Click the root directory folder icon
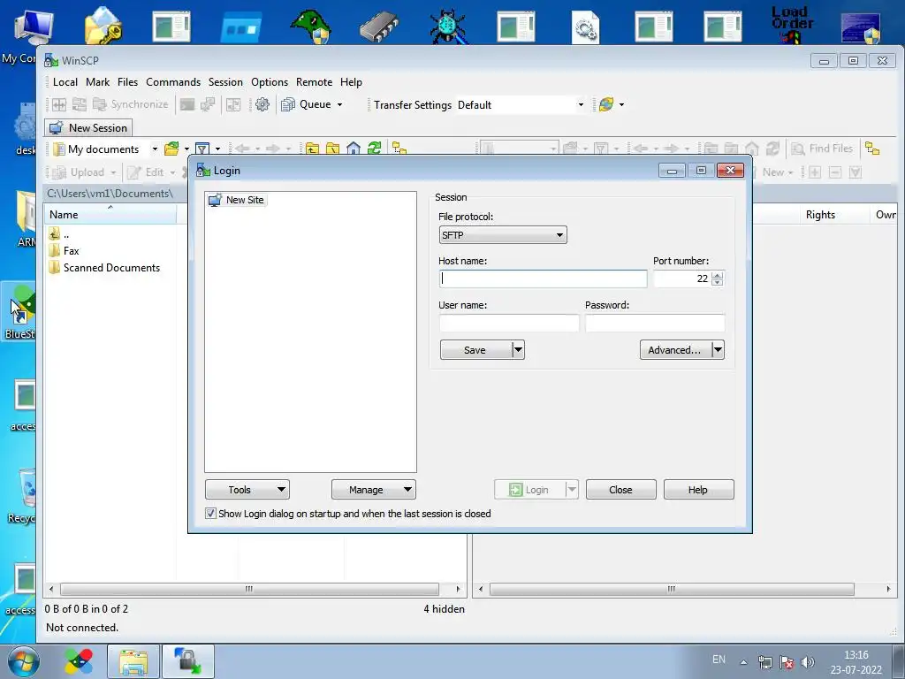This screenshot has width=905, height=679. tap(333, 149)
